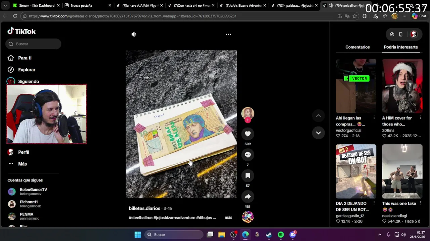430x241 pixels.
Task: Go back with browser back arrow
Action: [x=5, y=16]
